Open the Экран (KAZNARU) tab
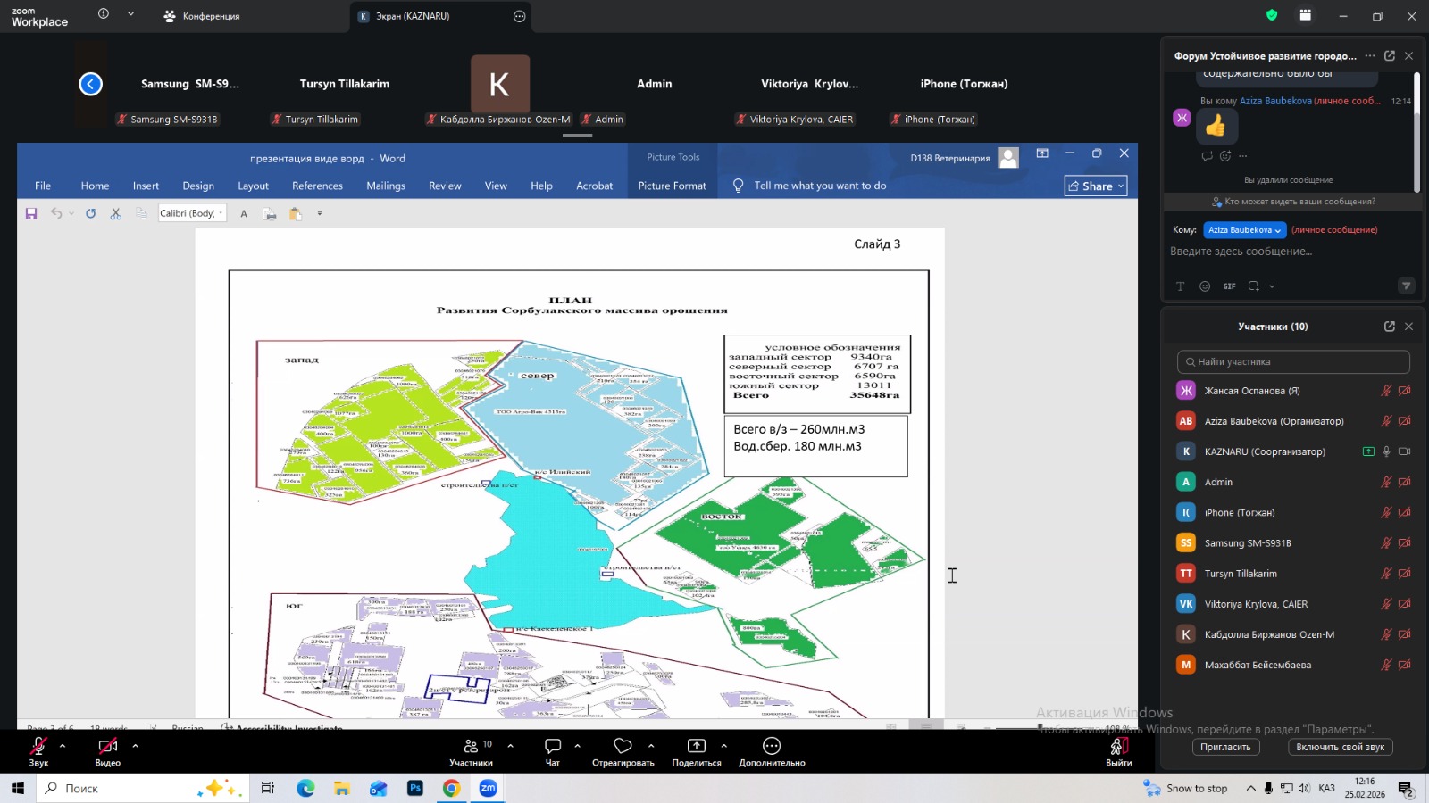1429x803 pixels. click(413, 16)
